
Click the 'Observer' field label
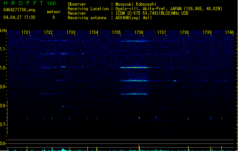[x=77, y=4]
